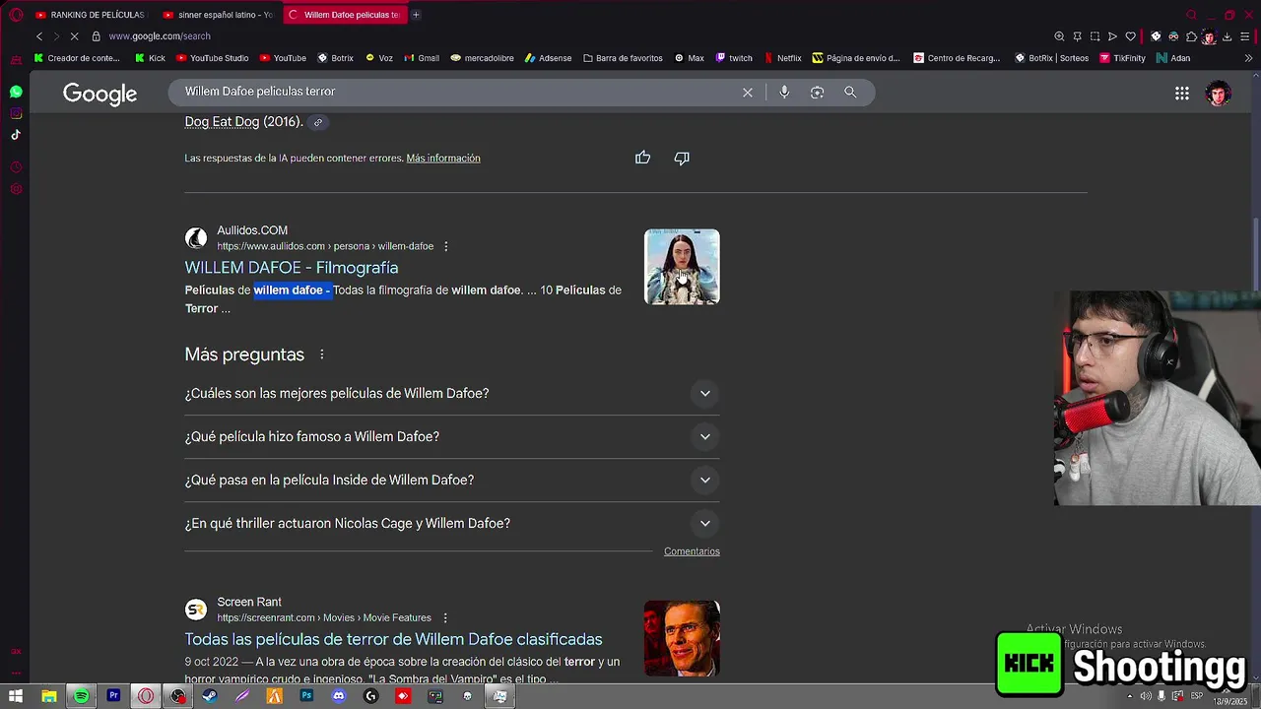Open Discord from the taskbar
Viewport: 1261px width, 709px height.
[339, 696]
